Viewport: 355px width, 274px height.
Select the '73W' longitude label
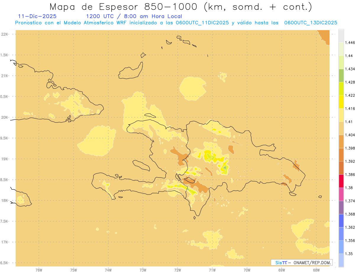[143, 270]
